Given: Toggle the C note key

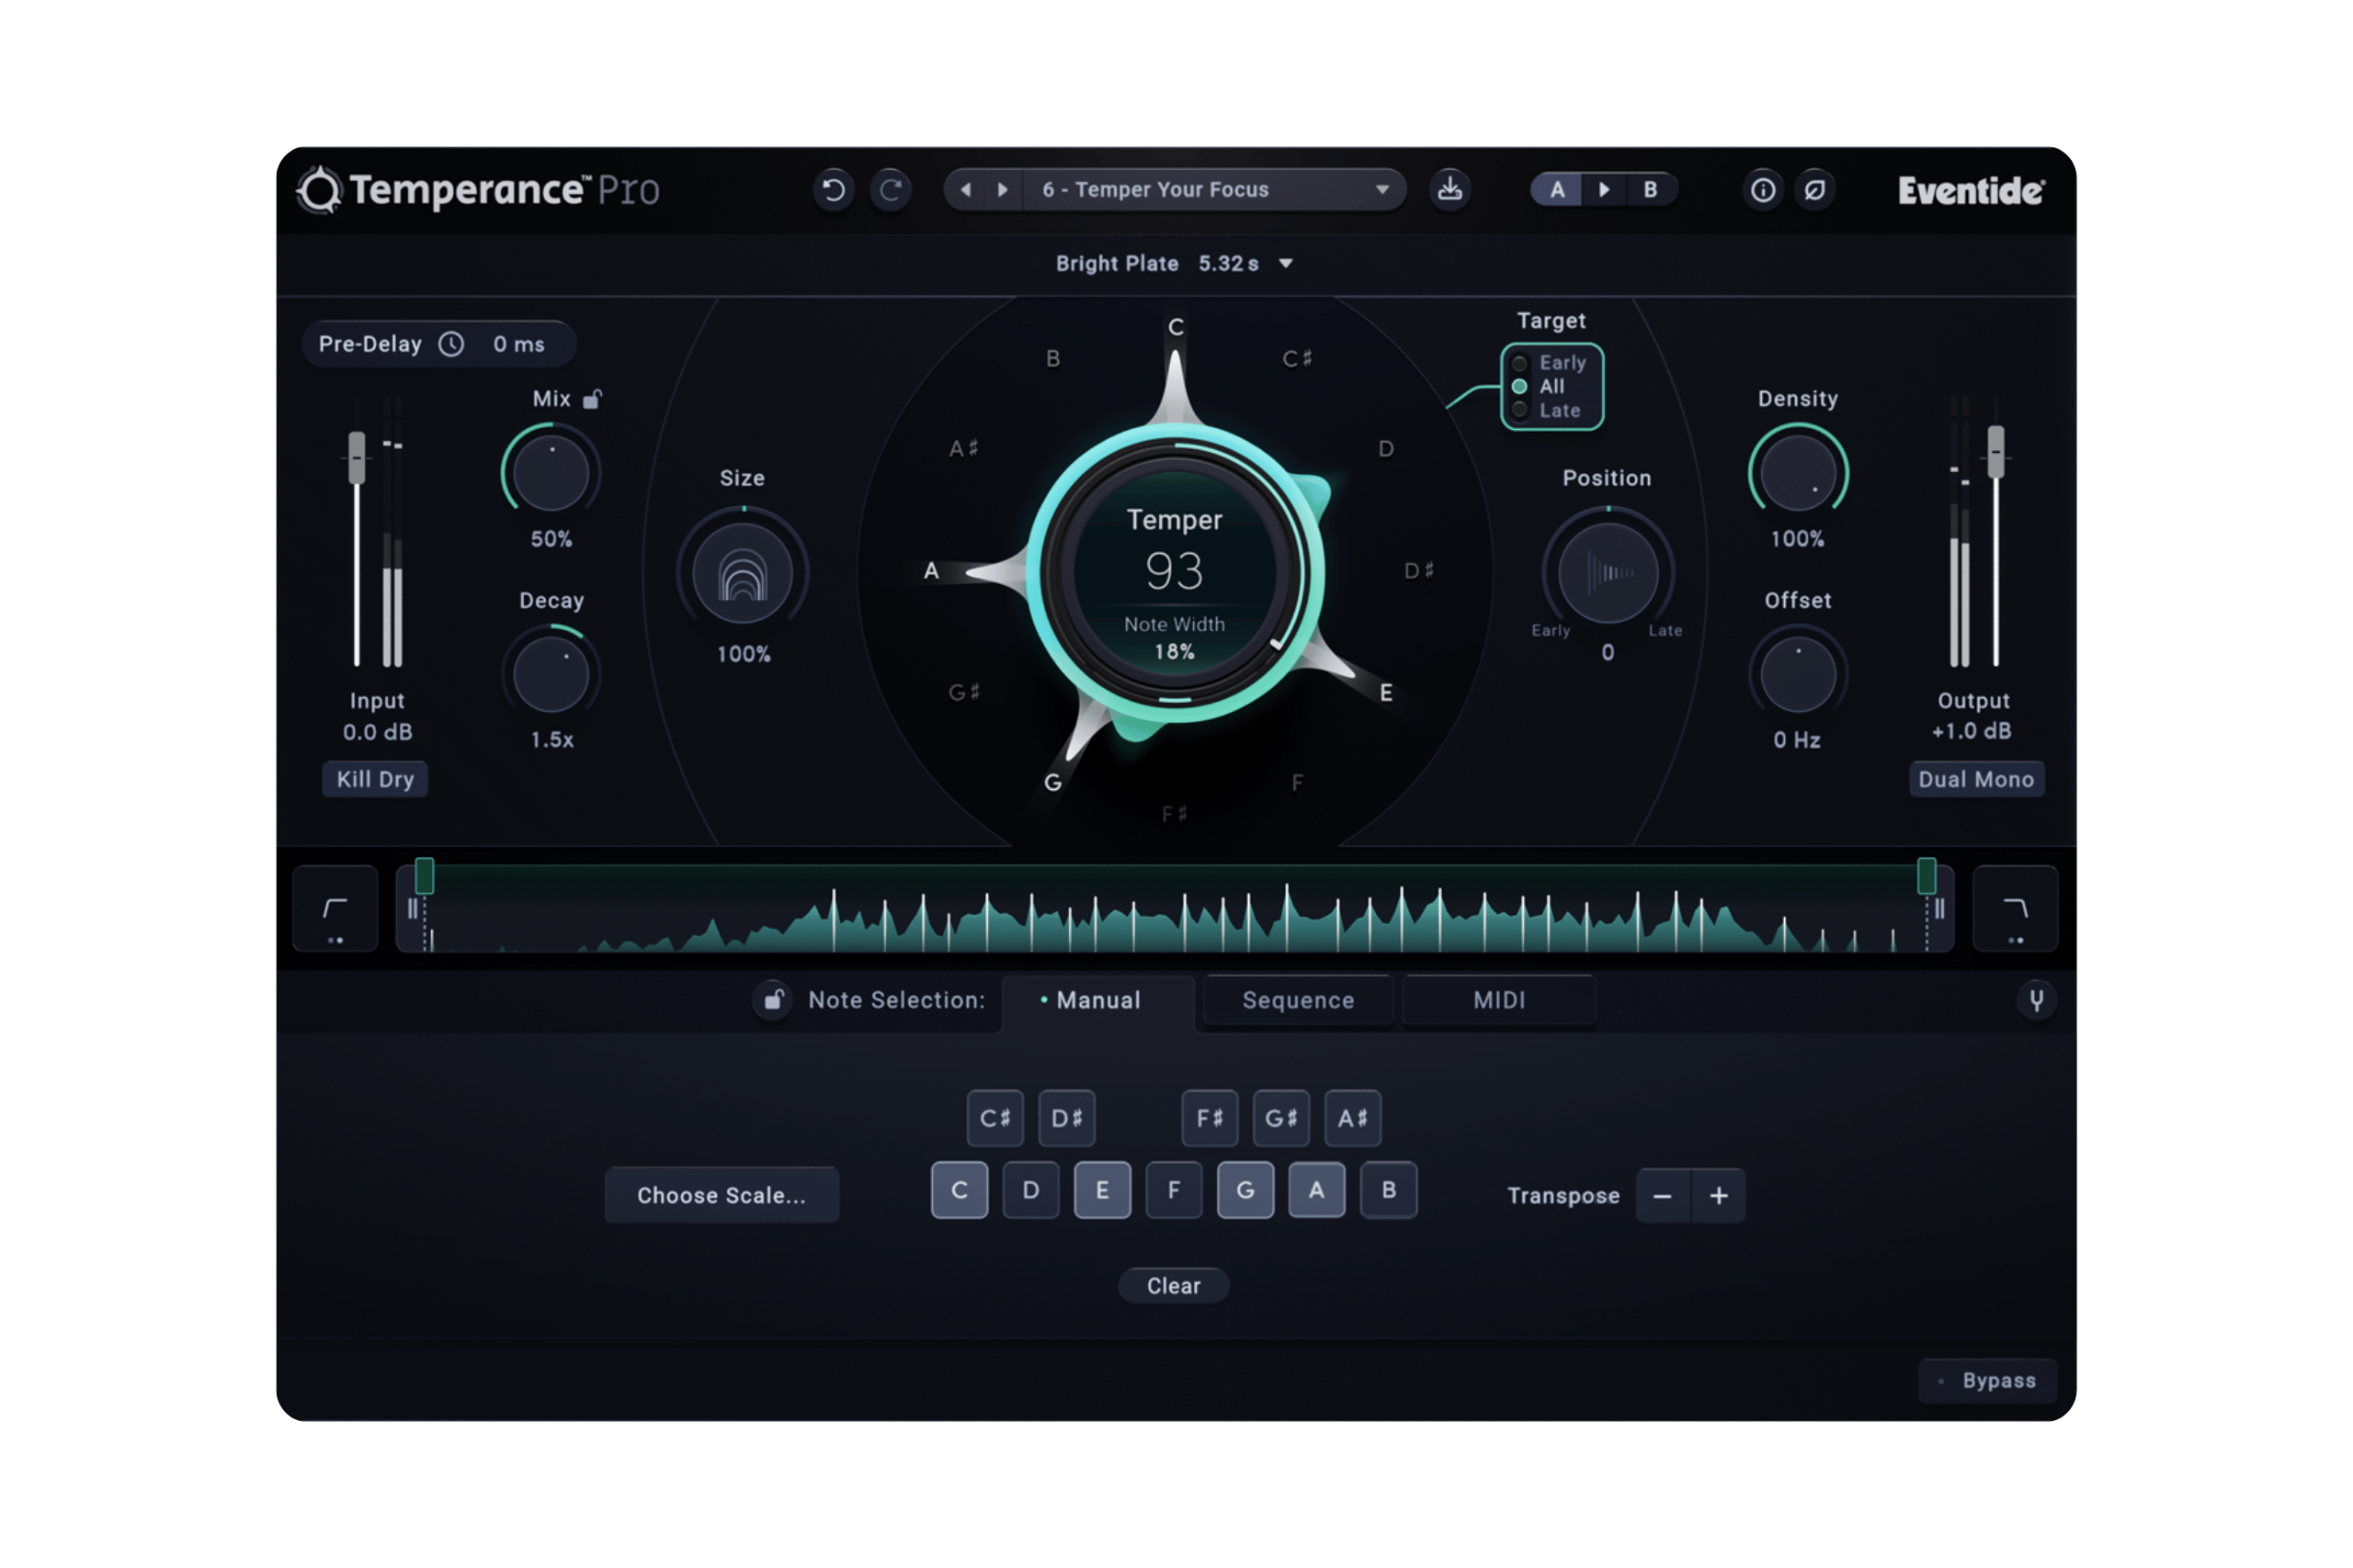Looking at the screenshot, I should point(960,1190).
